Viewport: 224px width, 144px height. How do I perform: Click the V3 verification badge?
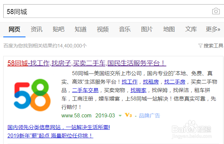(128, 115)
